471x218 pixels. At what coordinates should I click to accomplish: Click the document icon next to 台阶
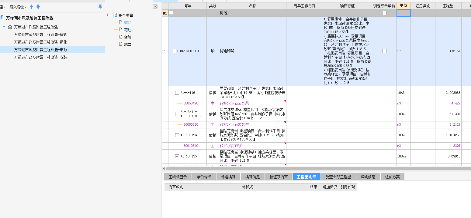tap(121, 37)
